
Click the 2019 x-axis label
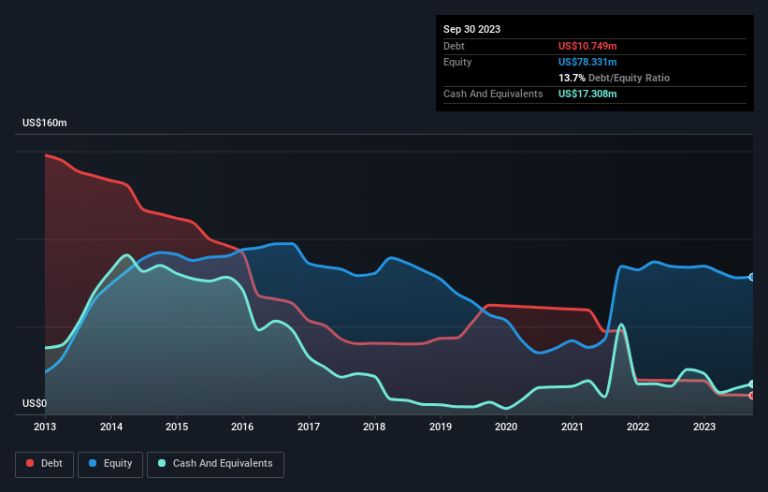pos(441,427)
